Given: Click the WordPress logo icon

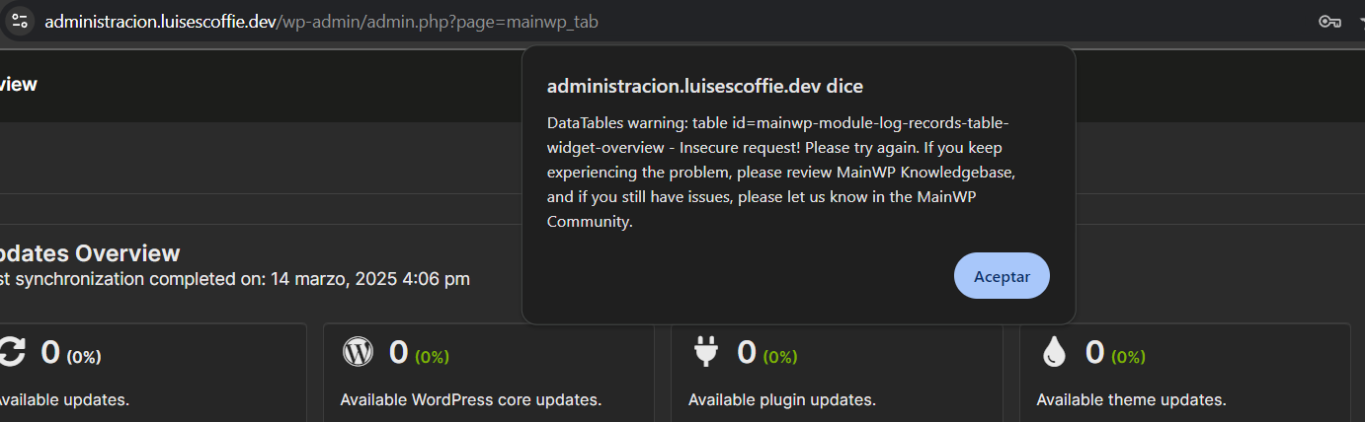Looking at the screenshot, I should 358,352.
